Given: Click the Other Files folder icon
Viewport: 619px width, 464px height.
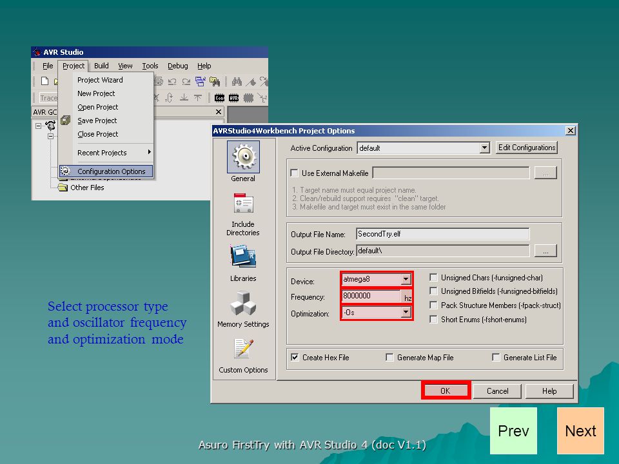Looking at the screenshot, I should (x=63, y=188).
